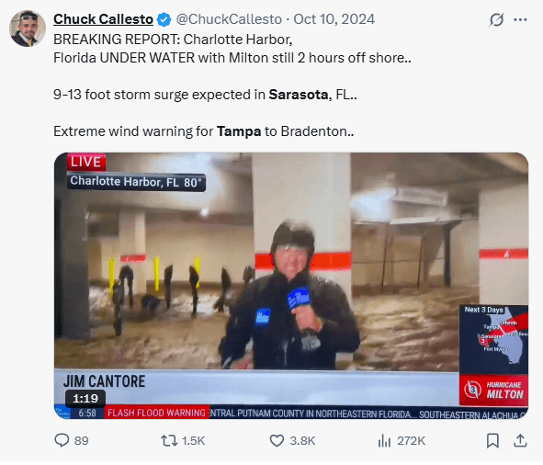
Task: Open the three-dot more options menu
Action: point(520,19)
